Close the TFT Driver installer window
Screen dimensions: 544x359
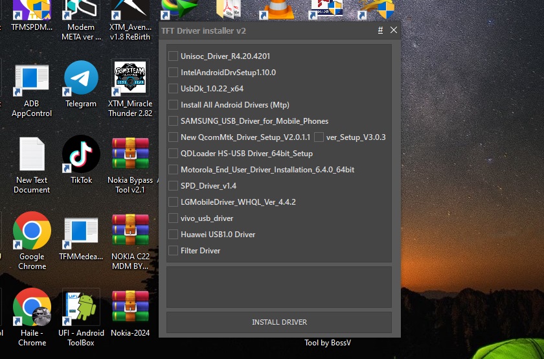click(x=394, y=30)
